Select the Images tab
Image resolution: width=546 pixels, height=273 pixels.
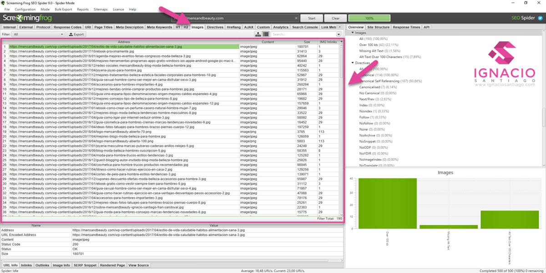[x=197, y=27]
